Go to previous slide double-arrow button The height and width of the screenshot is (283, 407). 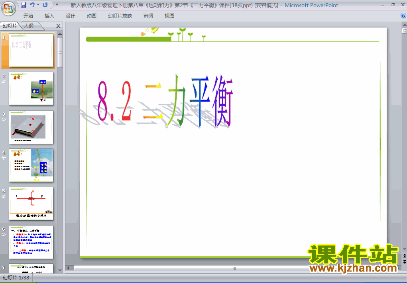(404, 256)
